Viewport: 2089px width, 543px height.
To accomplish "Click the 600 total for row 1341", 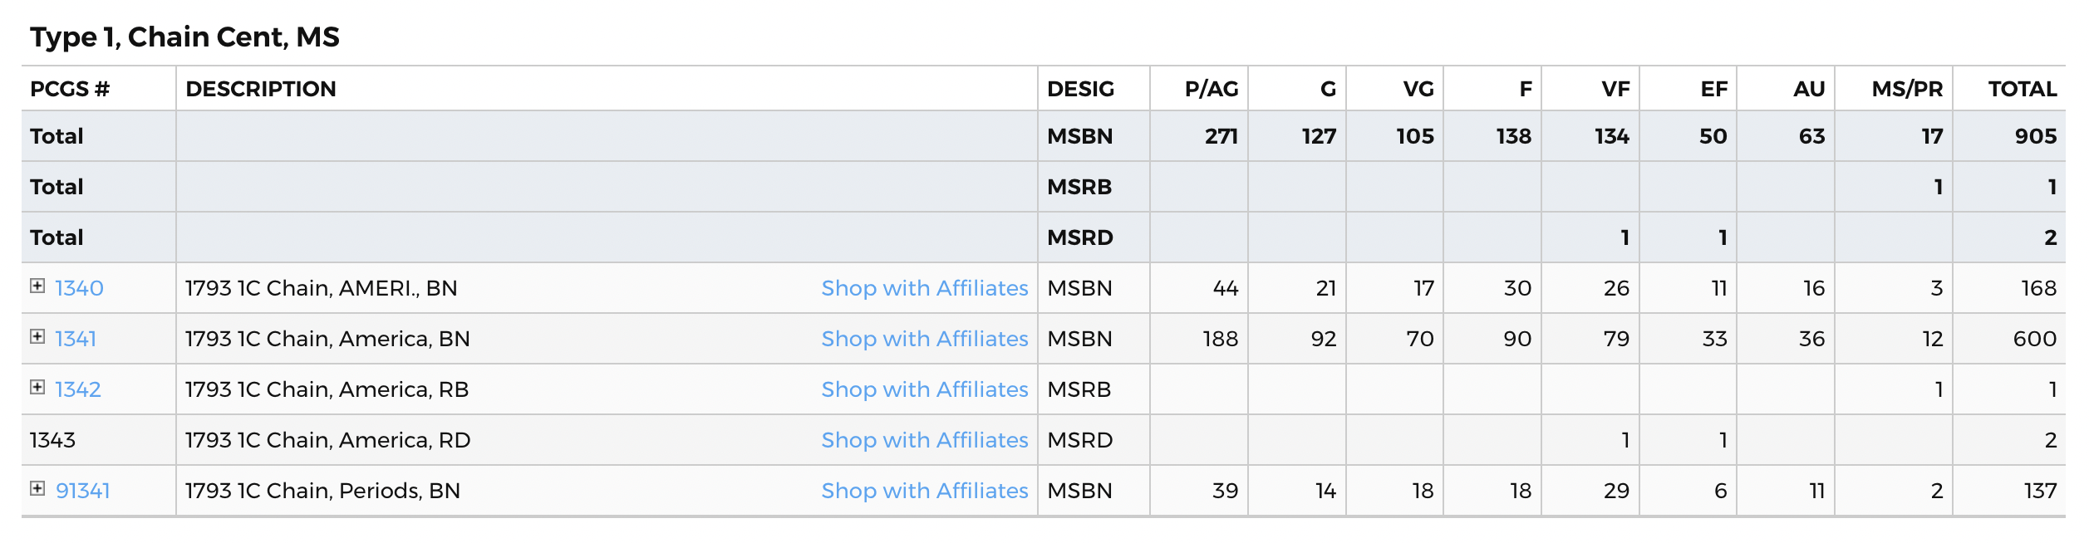I will click(2034, 339).
